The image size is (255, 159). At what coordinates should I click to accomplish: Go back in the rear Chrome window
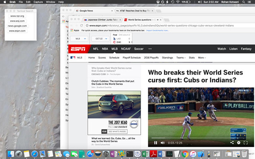point(63,17)
